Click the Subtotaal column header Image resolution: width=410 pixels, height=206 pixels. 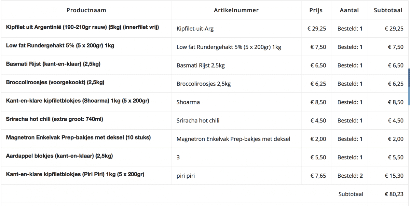pyautogui.click(x=388, y=10)
